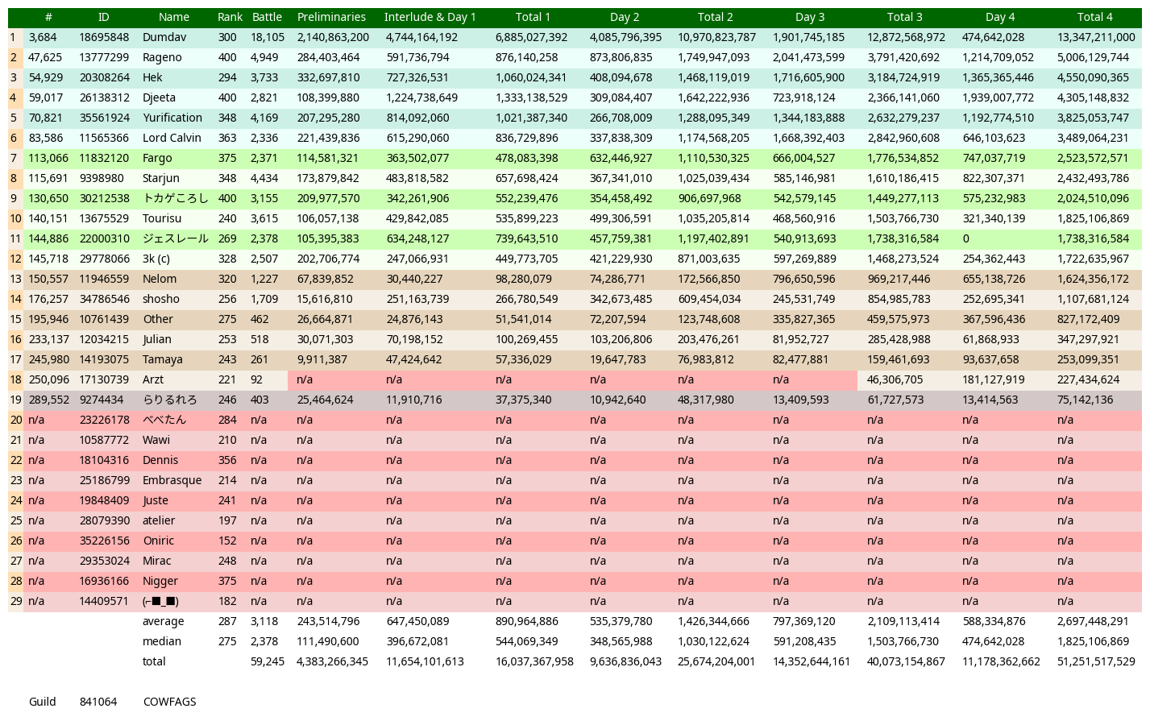Click the name cell "3k (c)"
This screenshot has height=721, width=1150.
156,259
